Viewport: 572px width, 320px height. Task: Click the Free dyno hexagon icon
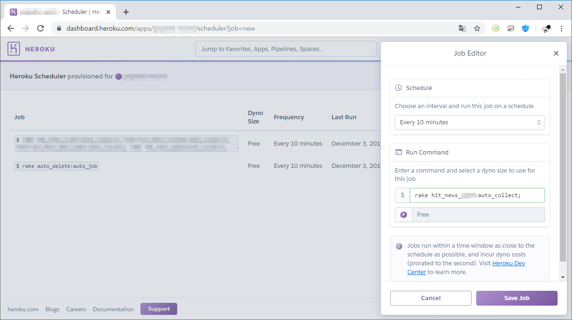[404, 215]
